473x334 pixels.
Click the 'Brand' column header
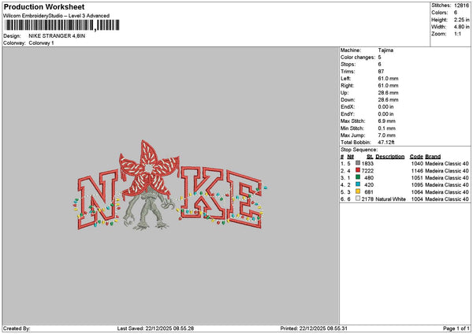click(433, 157)
